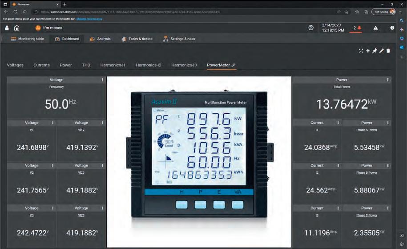The width and height of the screenshot is (407, 249).
Task: Open the Frequency link
Action: coord(56,87)
